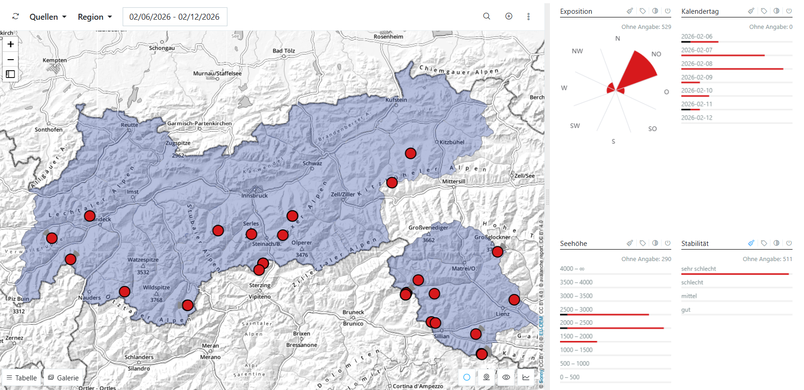This screenshot has width=804, height=390.
Task: Zoom out on the map
Action: (11, 60)
